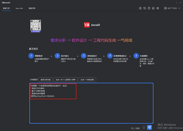Open new conversation with plus icon
183x131 pixels.
[140, 8]
